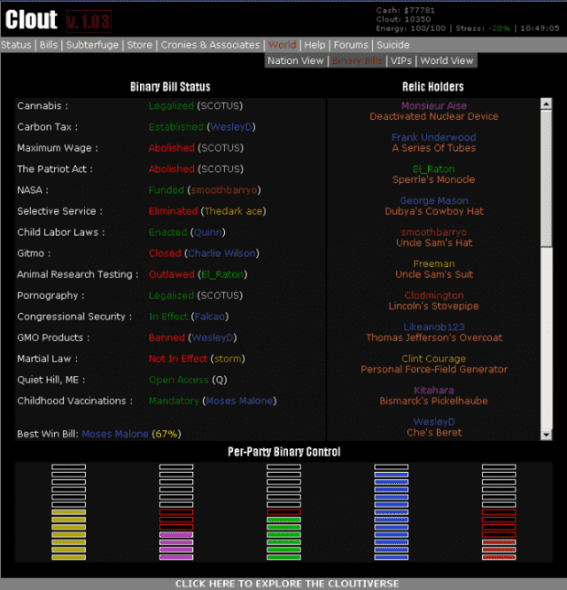Switch to the VIPs tab
The height and width of the screenshot is (590, 567).
[401, 61]
